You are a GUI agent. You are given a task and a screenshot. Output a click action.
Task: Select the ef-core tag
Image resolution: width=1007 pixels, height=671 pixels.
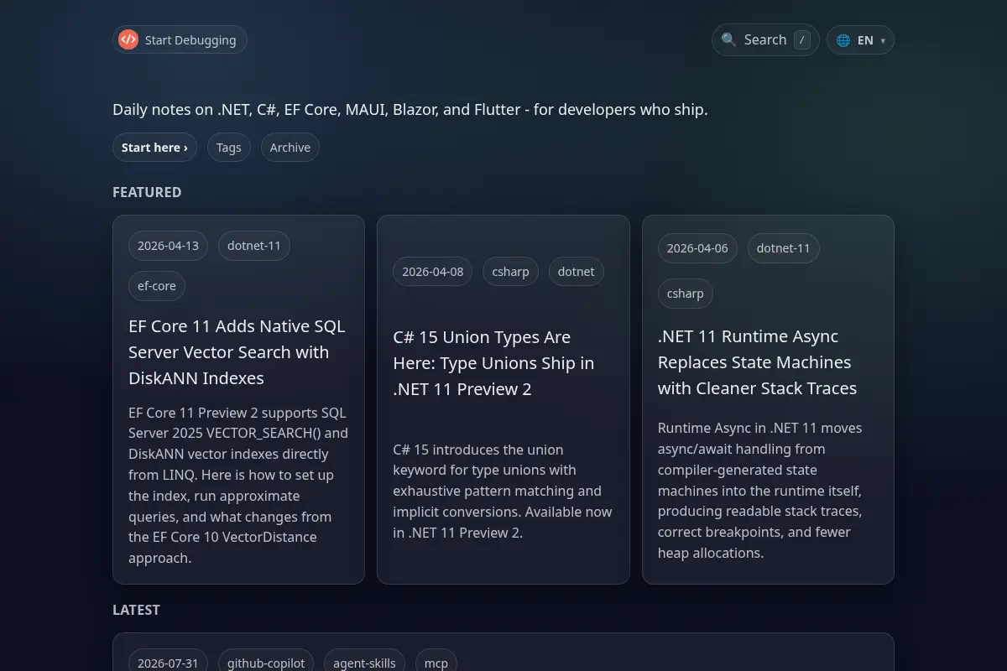[157, 286]
